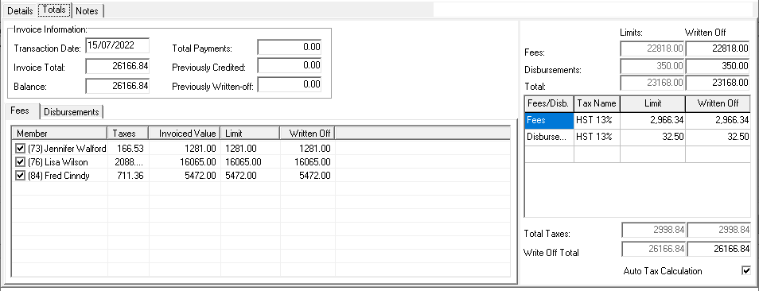Select the Fees row in tax grid
The height and width of the screenshot is (291, 759).
click(549, 120)
